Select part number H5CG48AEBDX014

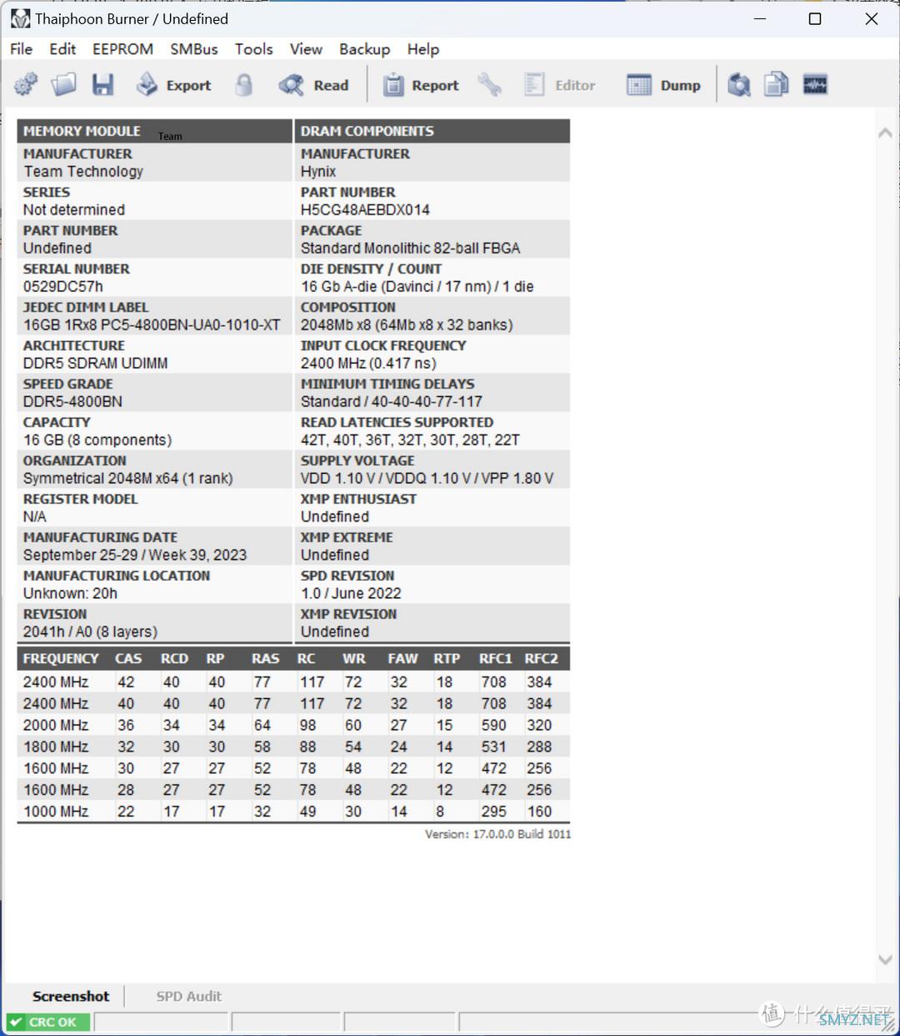[x=365, y=210]
